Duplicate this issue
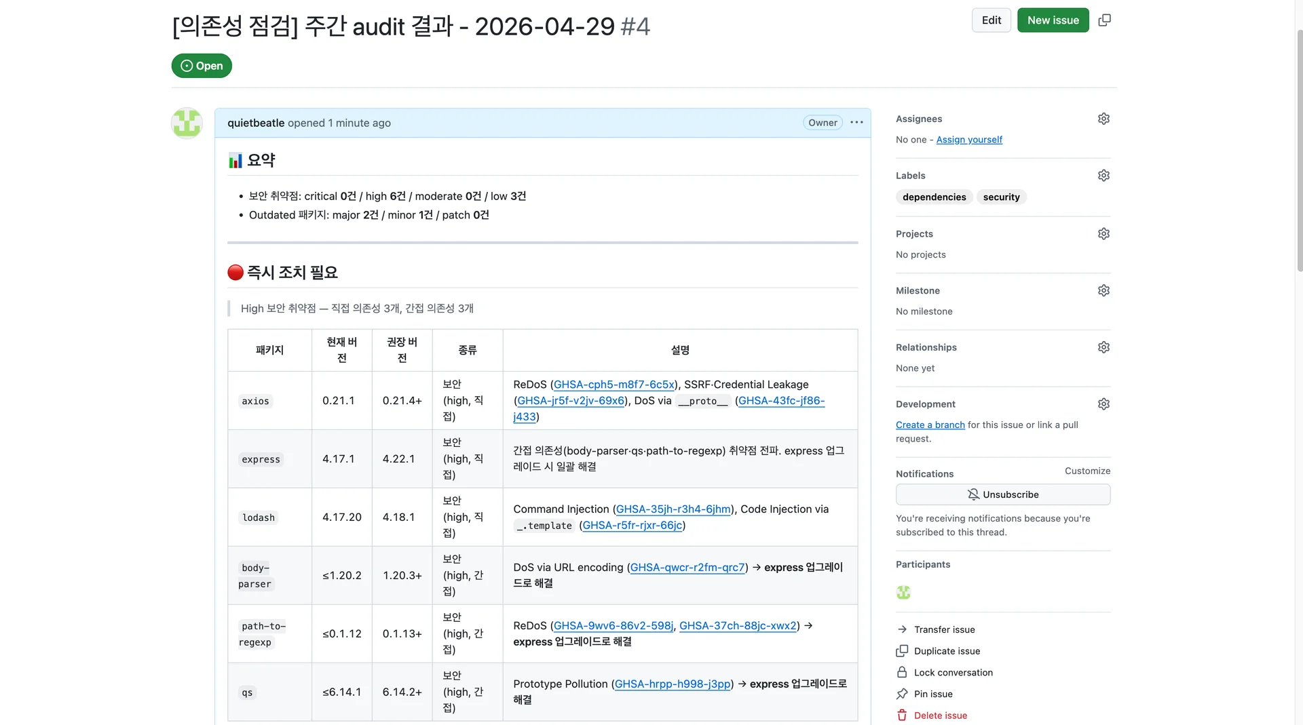 [x=946, y=650]
